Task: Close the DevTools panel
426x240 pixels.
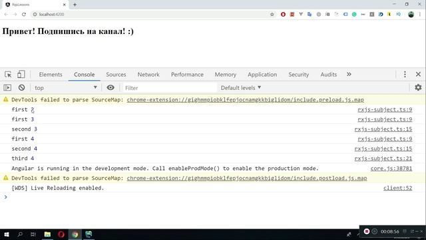Action: click(418, 74)
